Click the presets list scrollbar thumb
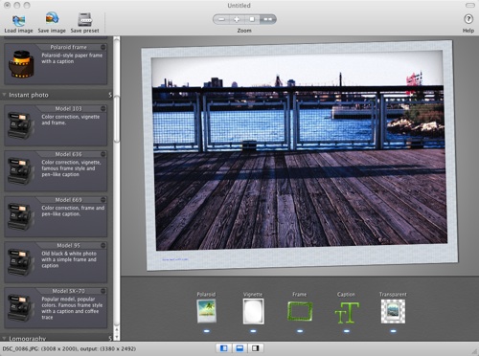This screenshot has height=356, width=479. 117,119
